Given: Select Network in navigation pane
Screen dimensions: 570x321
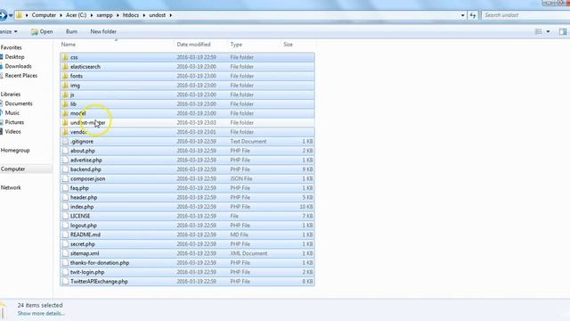Looking at the screenshot, I should pos(11,188).
